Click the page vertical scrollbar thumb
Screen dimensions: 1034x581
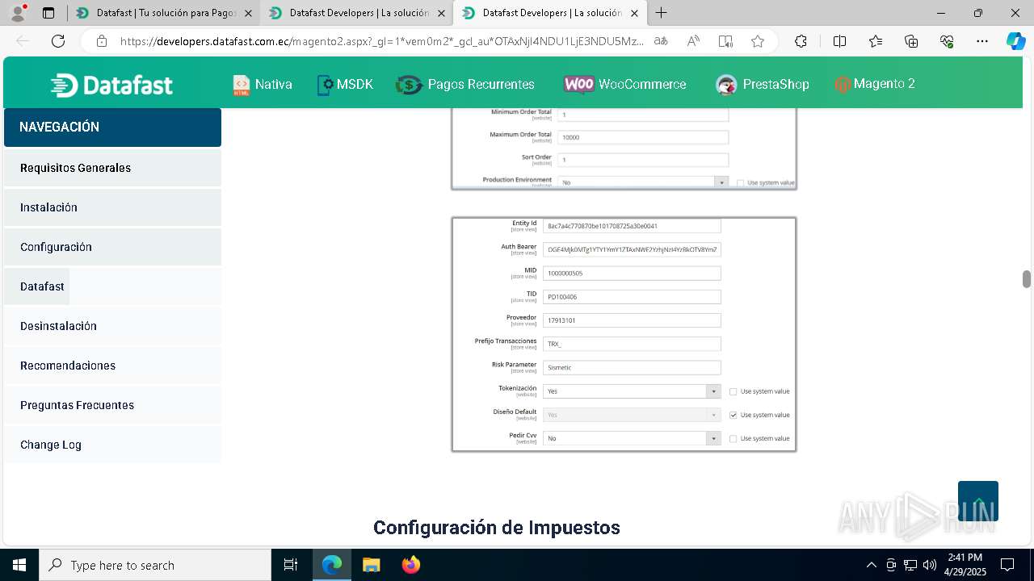tap(1027, 278)
